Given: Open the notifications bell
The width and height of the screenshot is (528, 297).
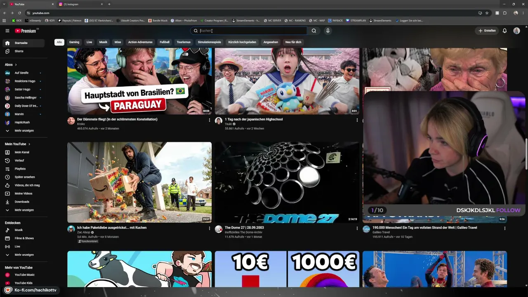Looking at the screenshot, I should (504, 31).
